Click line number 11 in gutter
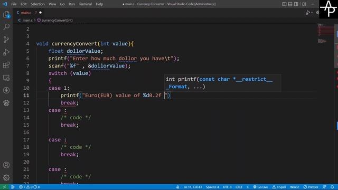 coord(26,95)
